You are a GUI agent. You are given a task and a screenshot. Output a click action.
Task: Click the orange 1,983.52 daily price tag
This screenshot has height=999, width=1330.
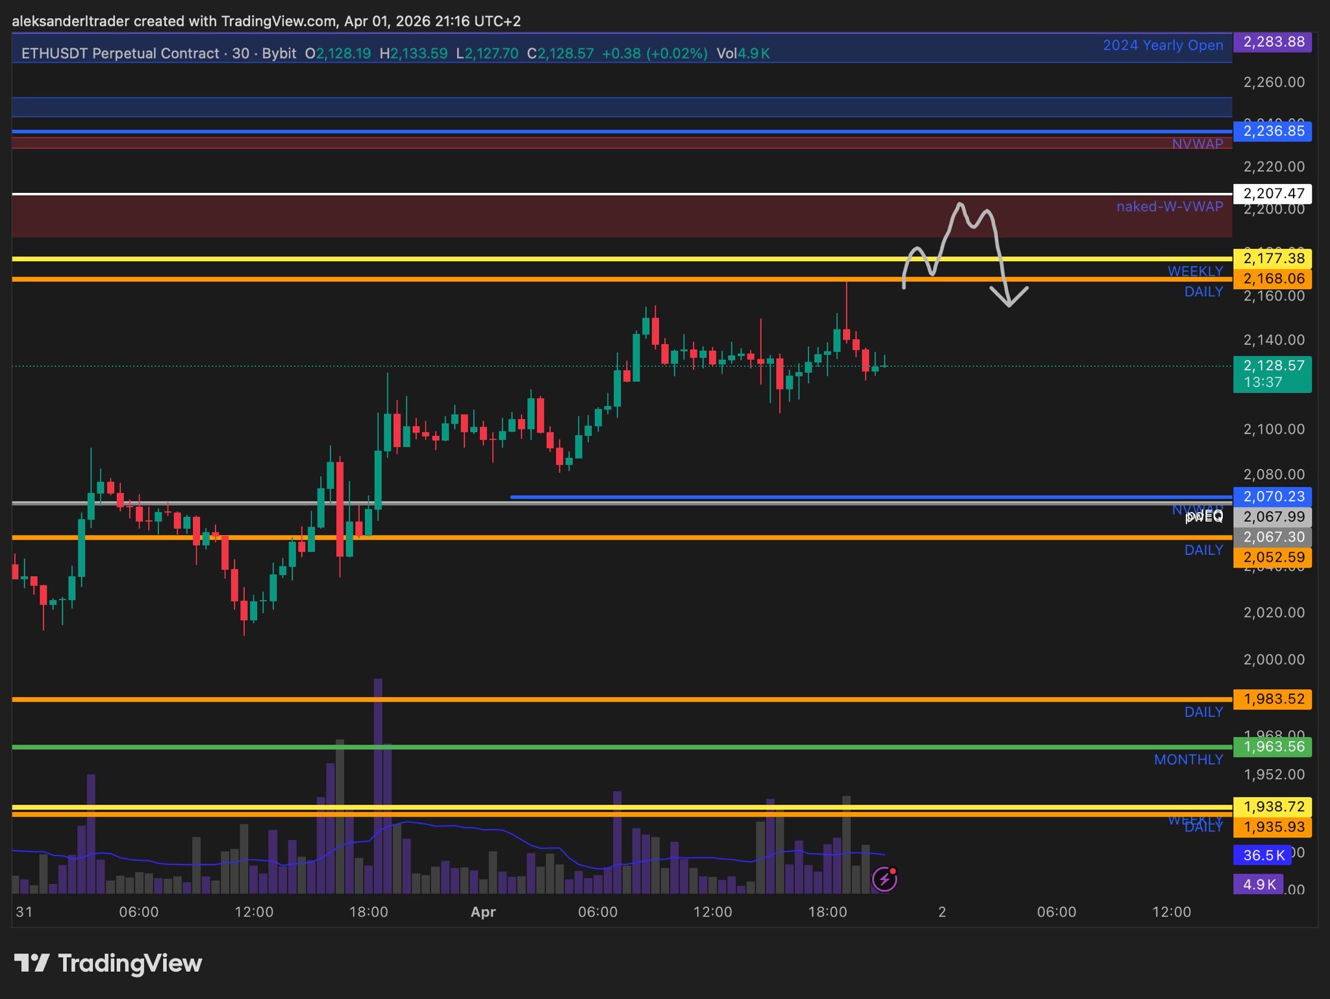click(1272, 699)
